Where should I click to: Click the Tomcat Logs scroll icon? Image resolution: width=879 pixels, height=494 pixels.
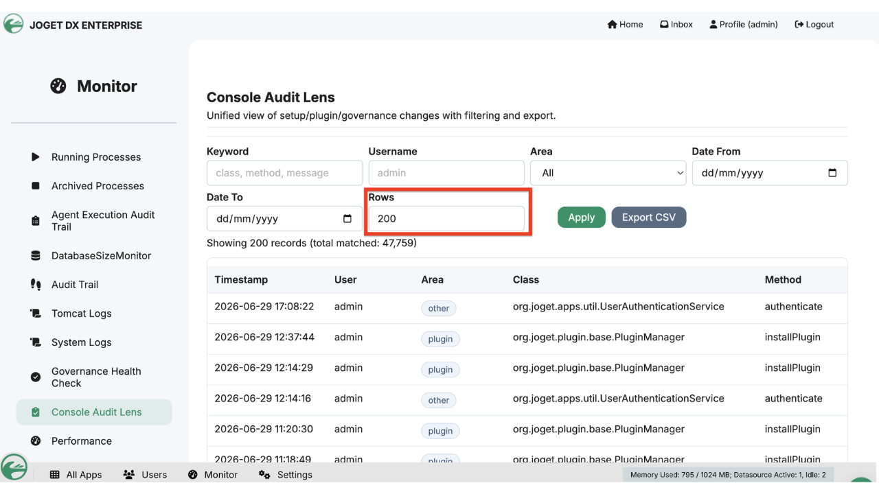point(36,314)
